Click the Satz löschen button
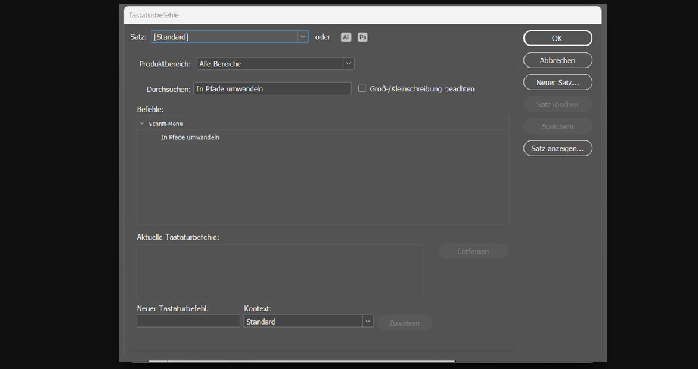This screenshot has width=698, height=369. pyautogui.click(x=558, y=105)
